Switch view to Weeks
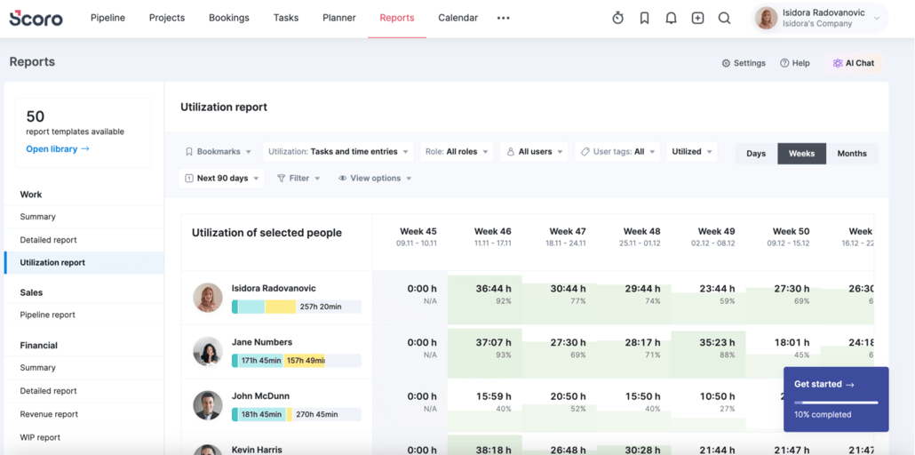 click(x=802, y=154)
